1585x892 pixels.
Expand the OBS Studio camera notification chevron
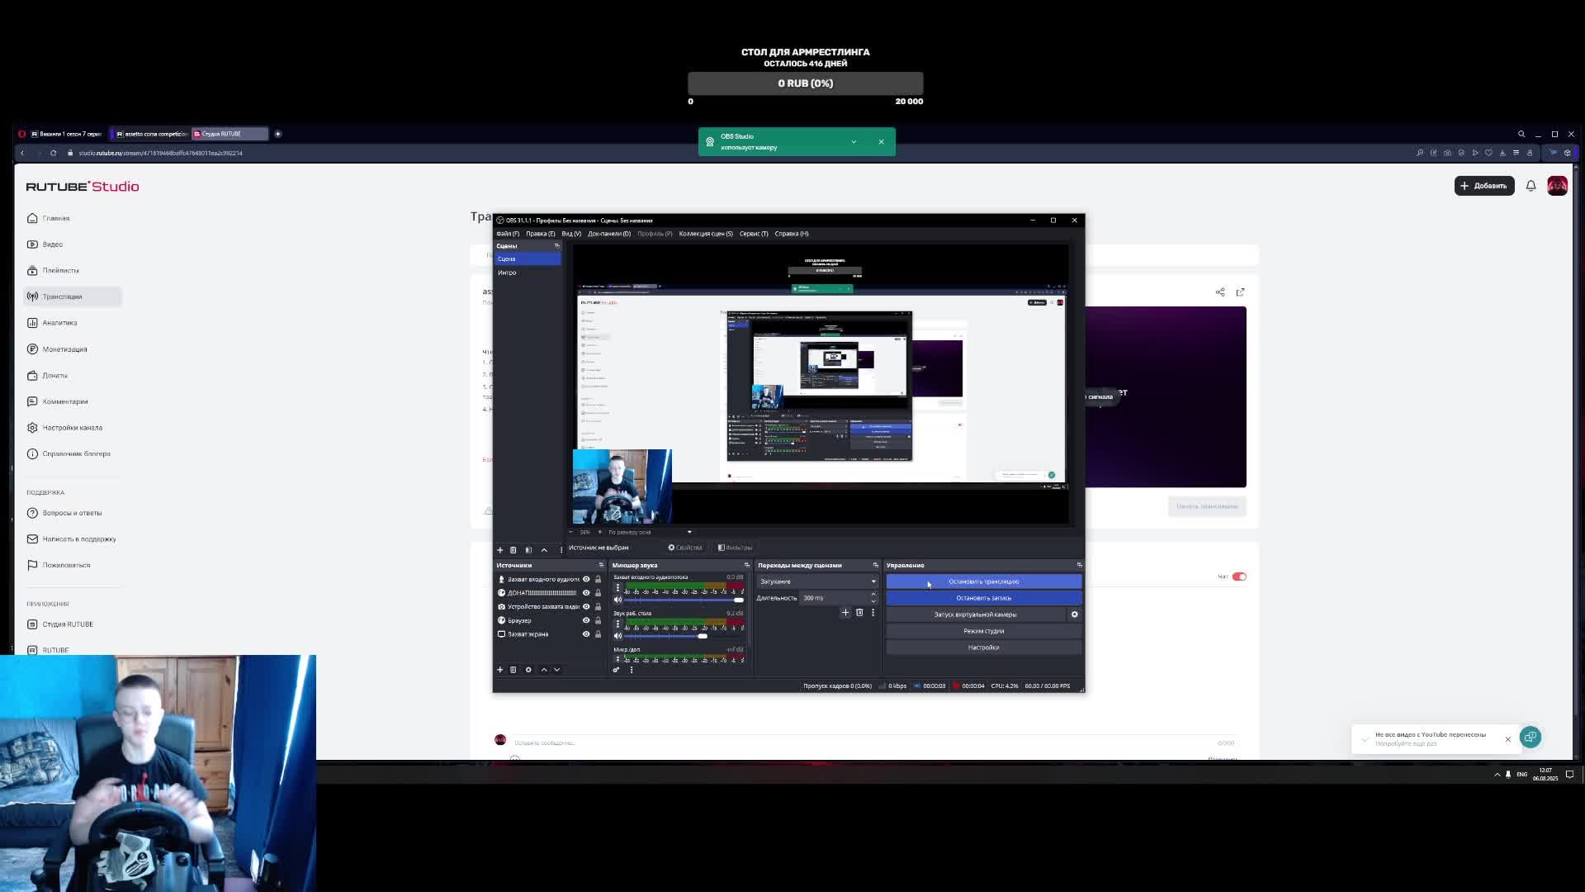(854, 142)
